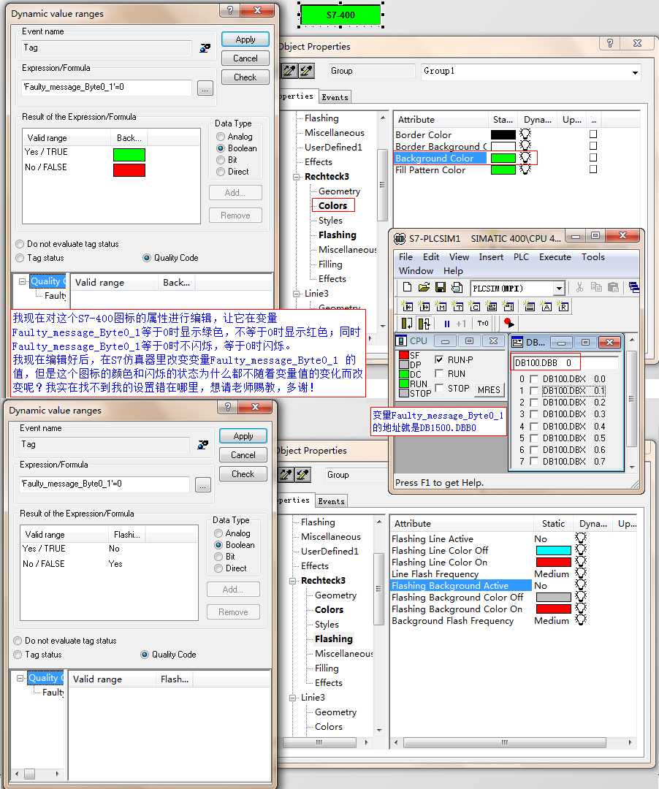Viewport: 659px width, 789px height.
Task: Collapse Quality Code tree in flashing dialog
Action: point(20,678)
